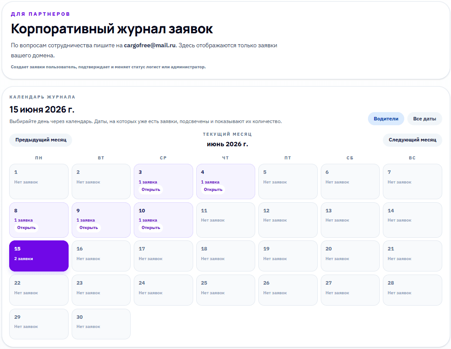The image size is (451, 349).
Task: Select day 14 calendar cell
Action: [x=412, y=220]
